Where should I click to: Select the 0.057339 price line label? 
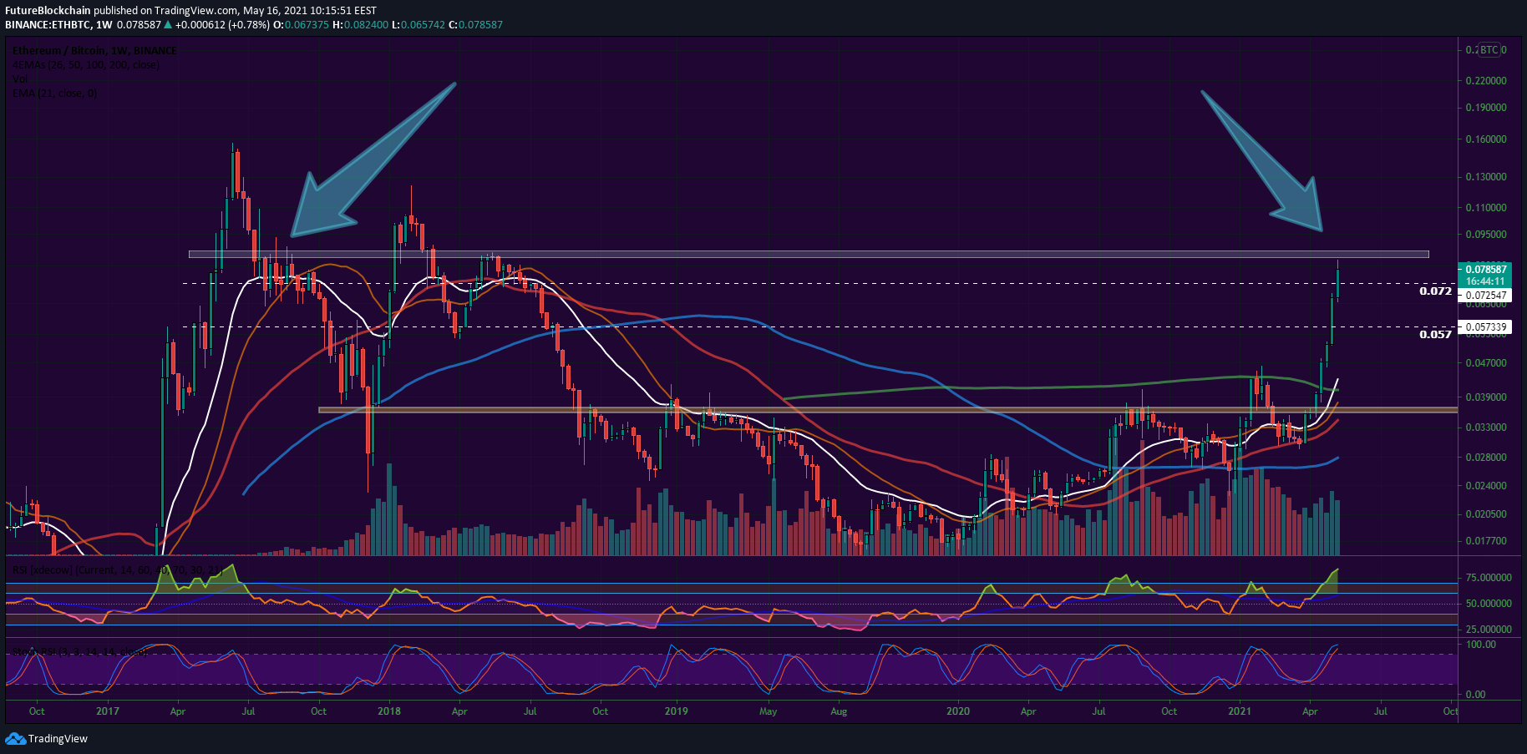click(x=1485, y=327)
